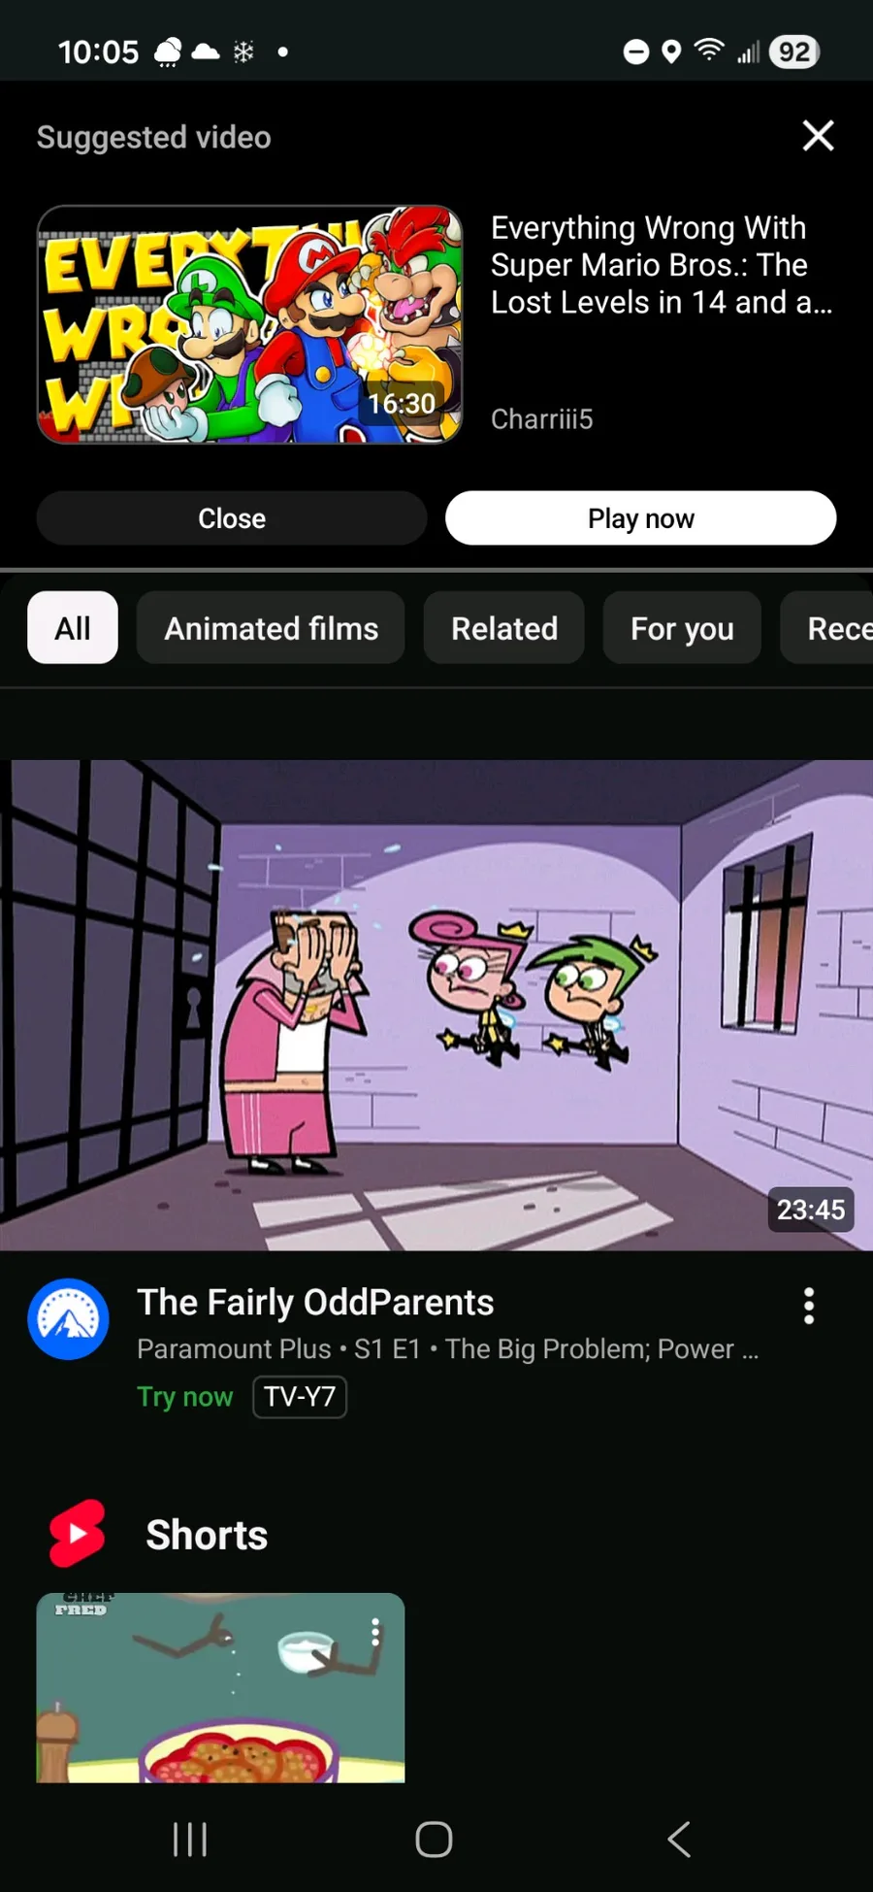Open the Shorts video three-dot menu

click(374, 1632)
